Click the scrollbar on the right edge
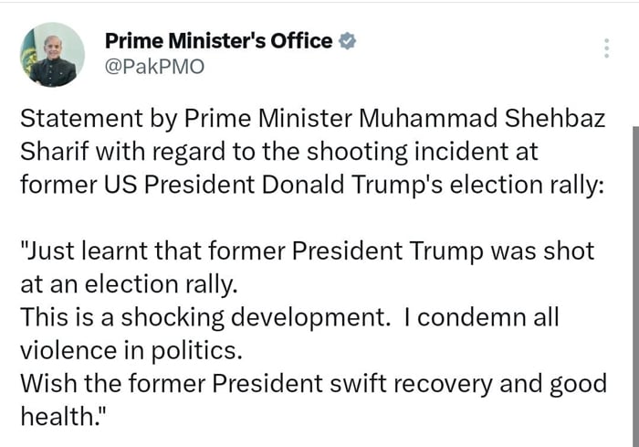The width and height of the screenshot is (639, 447). click(634, 274)
